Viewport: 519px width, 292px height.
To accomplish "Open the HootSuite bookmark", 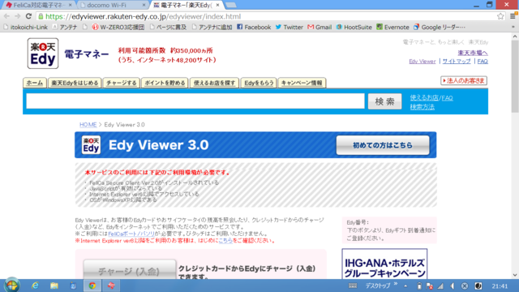I will [354, 27].
